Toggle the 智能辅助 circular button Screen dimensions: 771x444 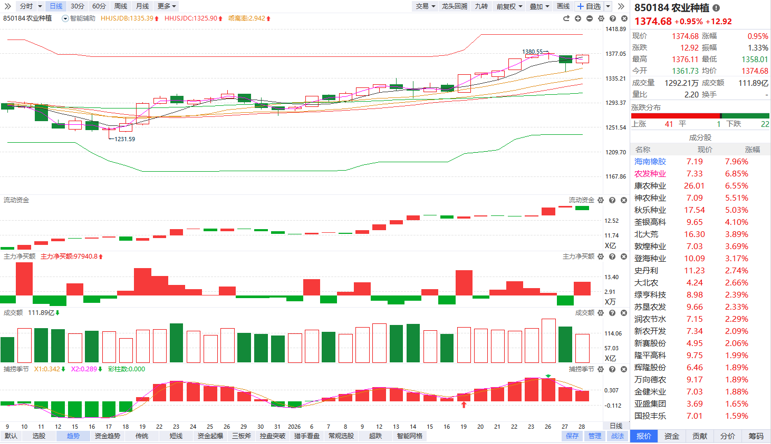(65, 18)
